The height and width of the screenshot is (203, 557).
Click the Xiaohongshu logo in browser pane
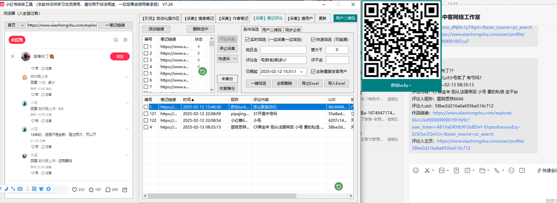[x=17, y=40]
